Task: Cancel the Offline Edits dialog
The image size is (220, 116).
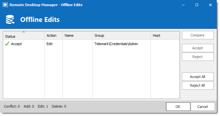Action: [203, 107]
